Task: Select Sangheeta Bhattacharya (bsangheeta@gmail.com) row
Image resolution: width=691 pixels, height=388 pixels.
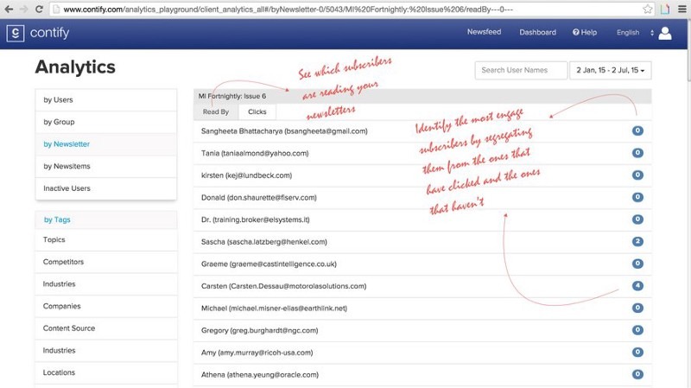Action: point(422,131)
